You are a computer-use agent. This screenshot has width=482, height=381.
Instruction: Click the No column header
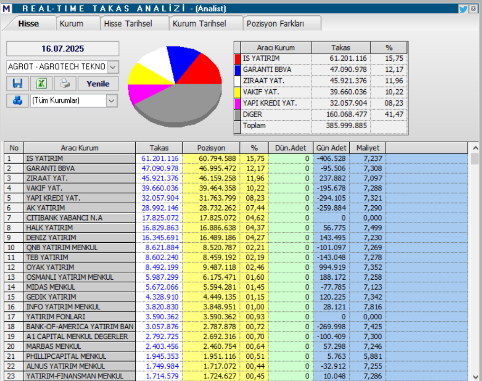(14, 148)
